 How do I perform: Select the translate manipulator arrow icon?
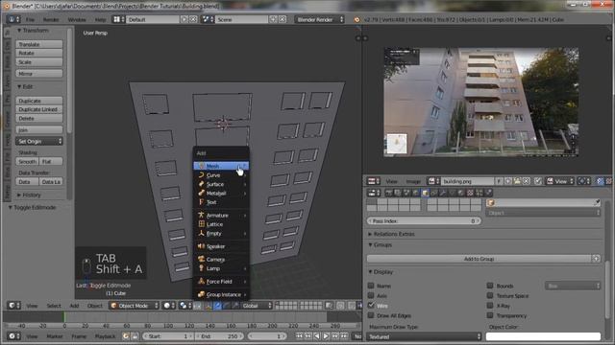point(217,306)
